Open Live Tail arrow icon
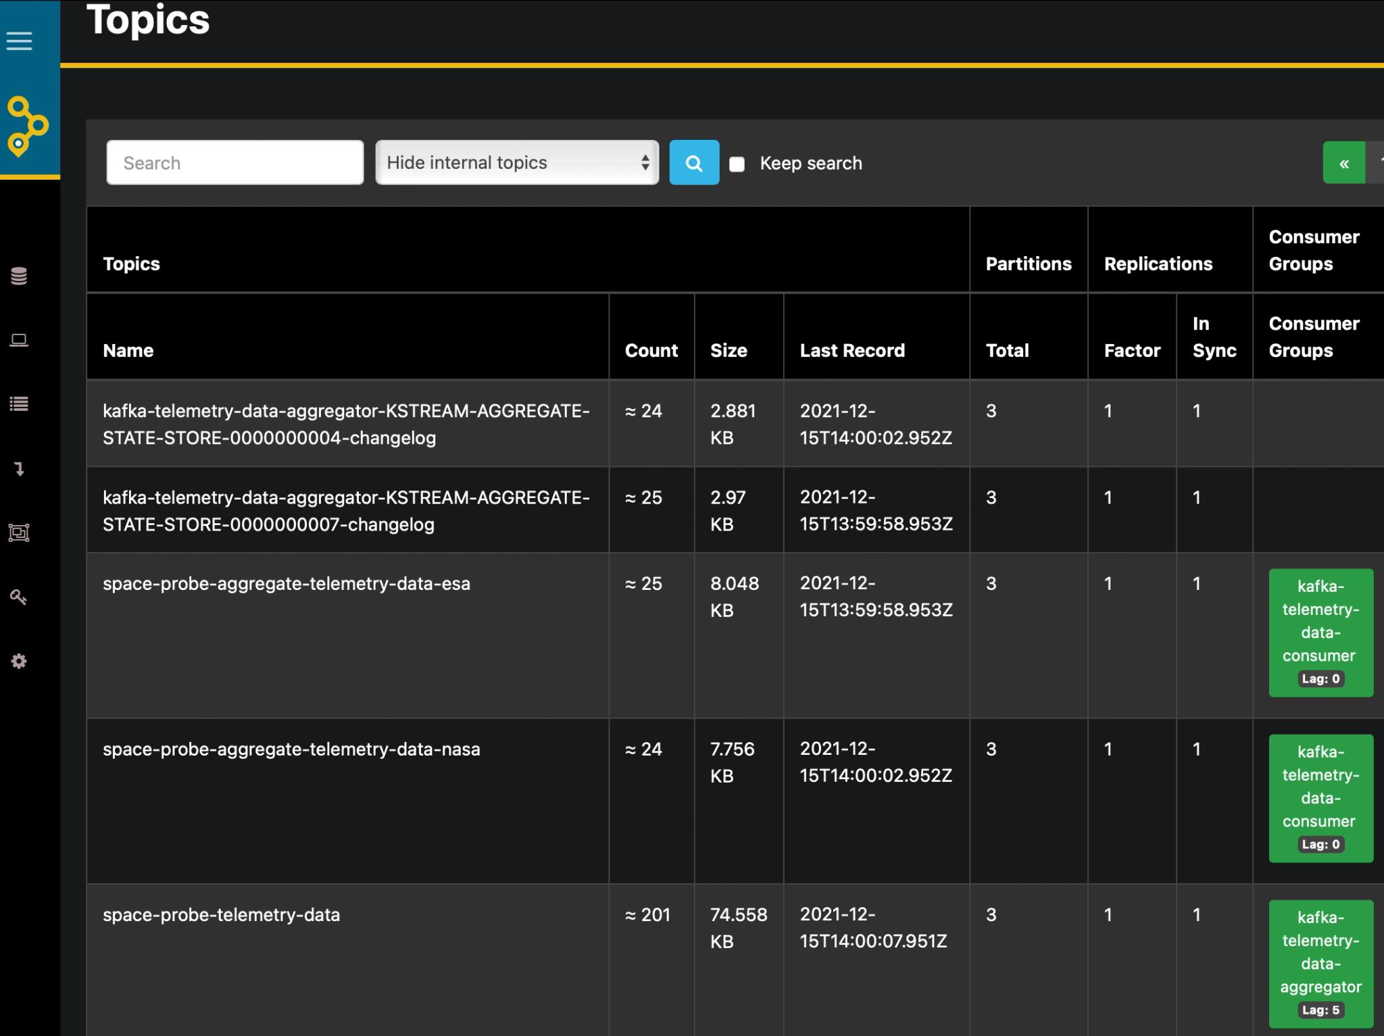Viewport: 1384px width, 1036px height. (19, 469)
